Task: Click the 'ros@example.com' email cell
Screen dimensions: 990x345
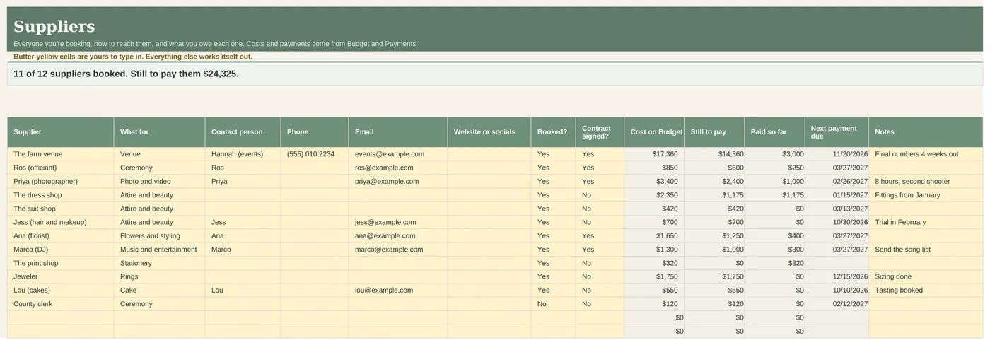Action: pyautogui.click(x=398, y=168)
